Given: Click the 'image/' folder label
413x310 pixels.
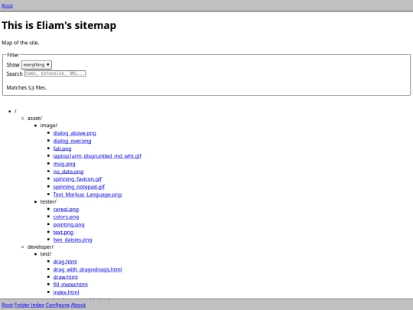Looking at the screenshot, I should click(49, 126).
